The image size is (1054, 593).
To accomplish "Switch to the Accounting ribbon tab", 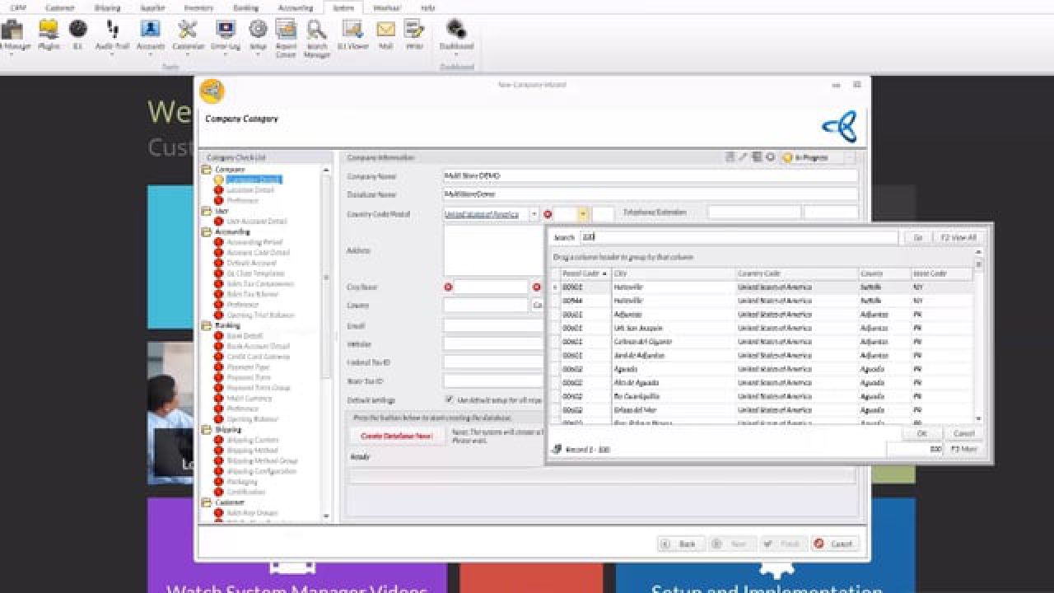I will [x=294, y=7].
